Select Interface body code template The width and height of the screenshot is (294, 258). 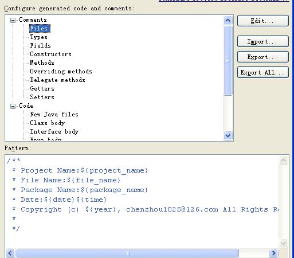coord(54,131)
